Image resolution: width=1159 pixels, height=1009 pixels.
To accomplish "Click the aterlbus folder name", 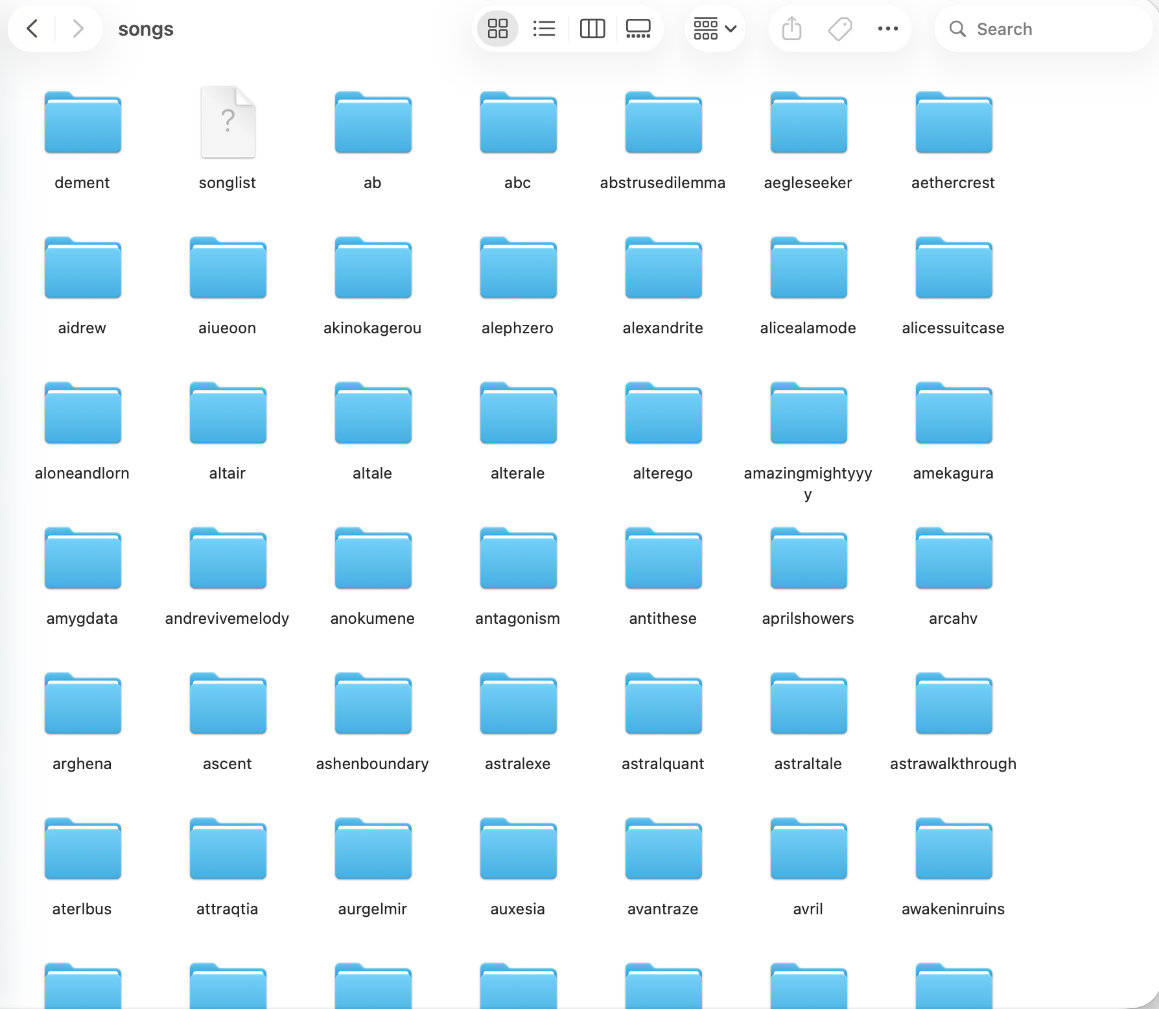I will (x=82, y=909).
